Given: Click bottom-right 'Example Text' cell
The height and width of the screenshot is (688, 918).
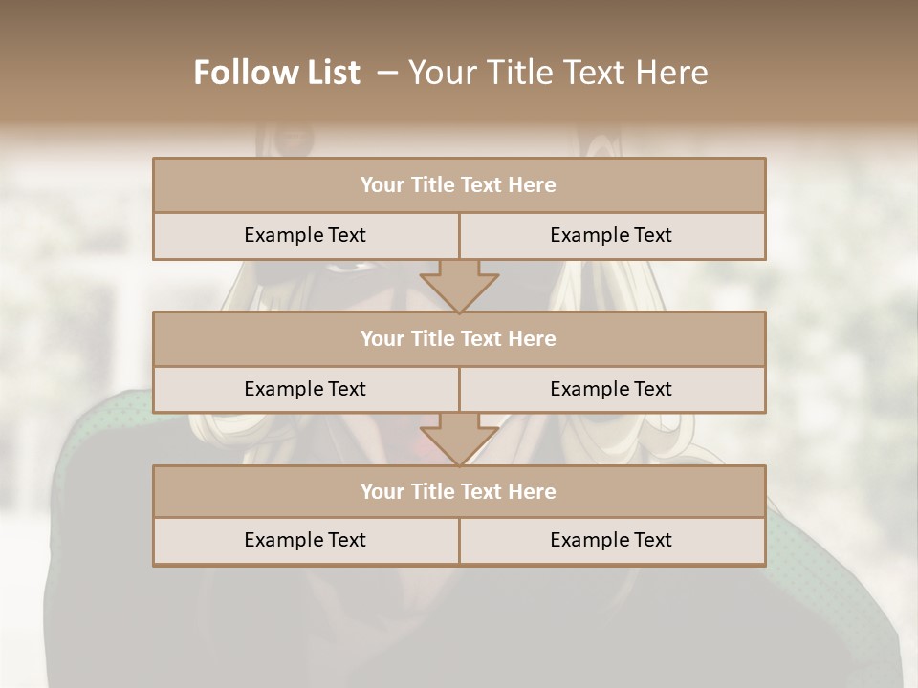Looking at the screenshot, I should click(x=611, y=540).
